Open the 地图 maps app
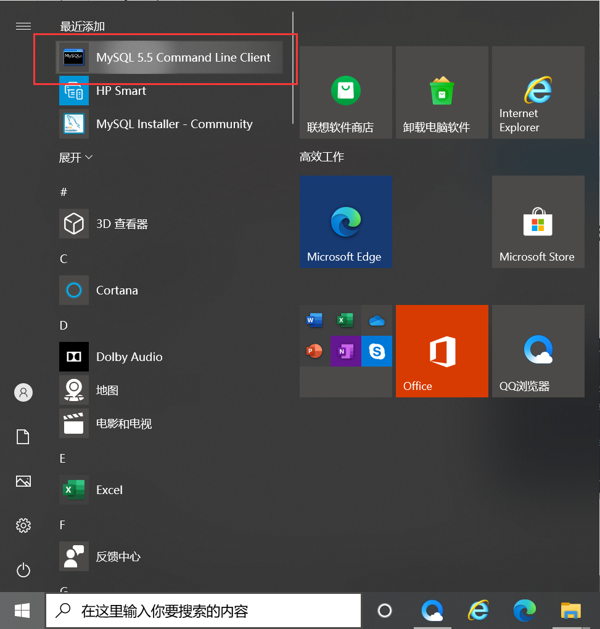 (169, 390)
